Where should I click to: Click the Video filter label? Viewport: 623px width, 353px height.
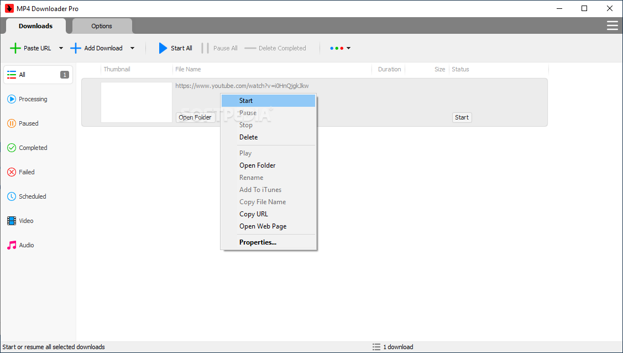(x=26, y=221)
